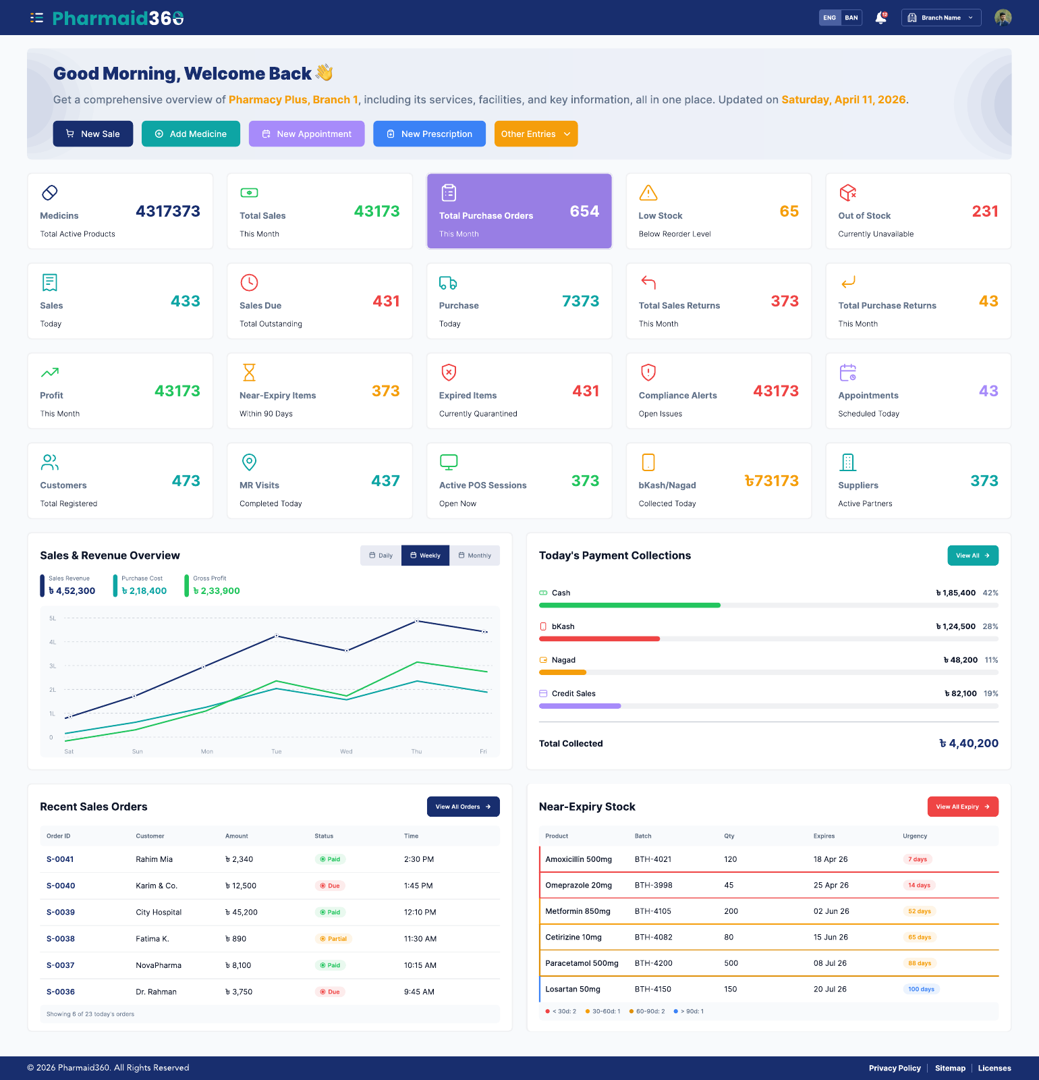This screenshot has width=1039, height=1080.
Task: Select the Amoxicillin 500mg row
Action: pyautogui.click(x=769, y=859)
